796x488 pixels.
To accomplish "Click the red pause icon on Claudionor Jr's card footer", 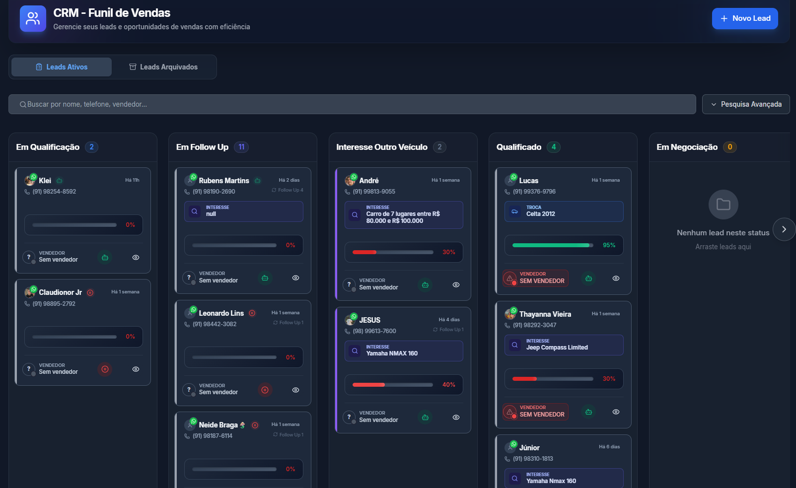I will (x=105, y=369).
